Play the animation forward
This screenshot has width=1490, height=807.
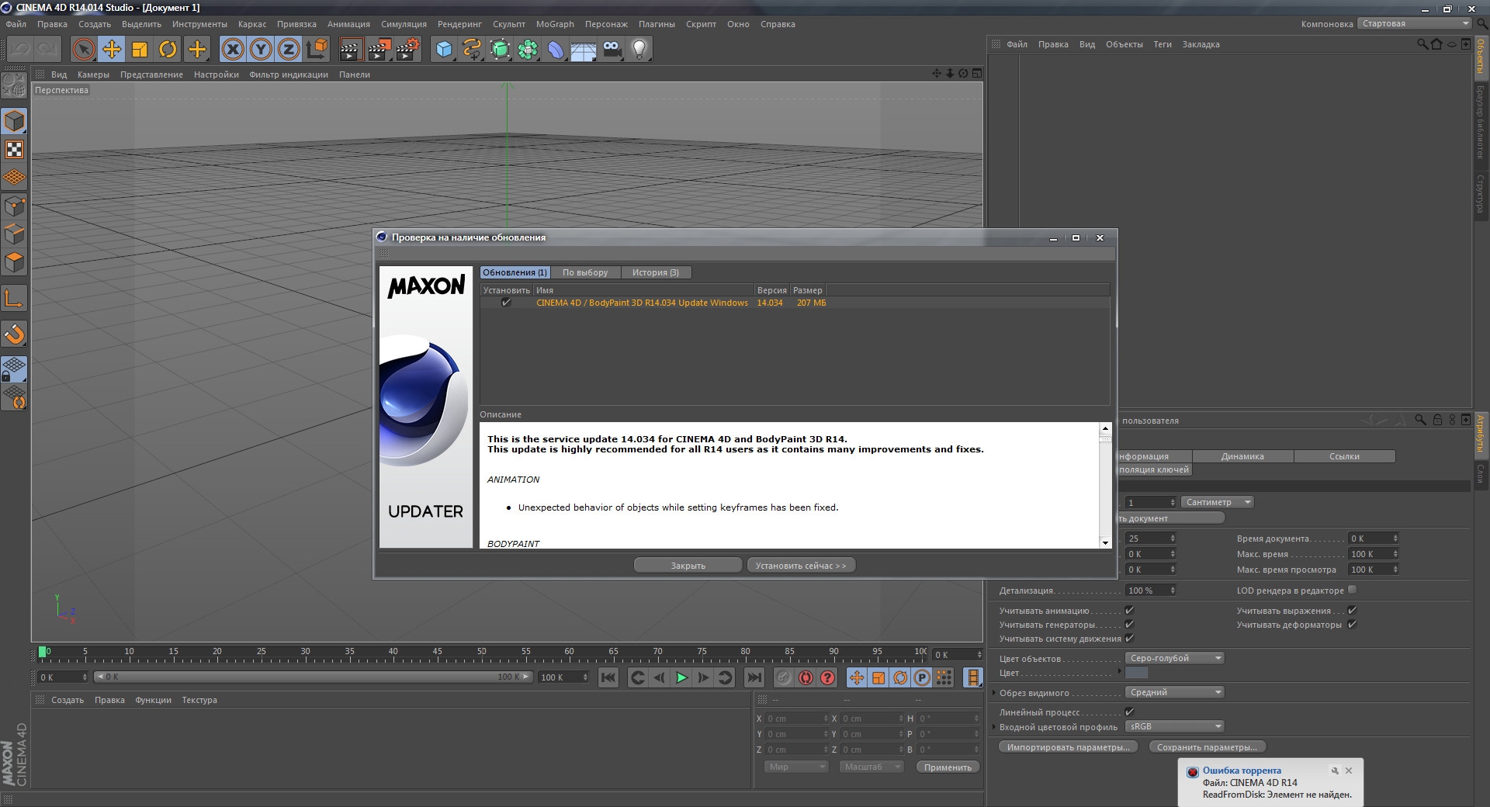(x=681, y=677)
